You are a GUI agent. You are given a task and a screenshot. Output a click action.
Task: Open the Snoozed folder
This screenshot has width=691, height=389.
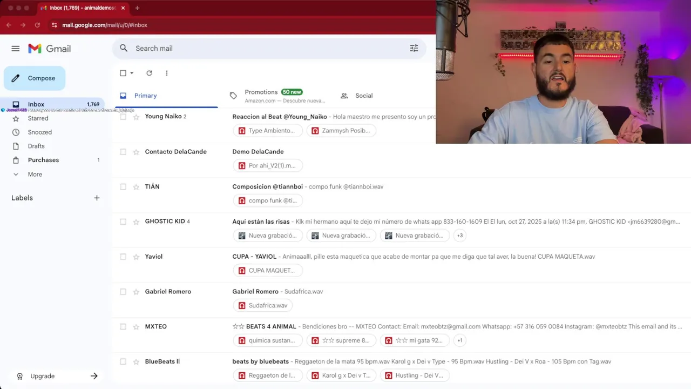(40, 132)
